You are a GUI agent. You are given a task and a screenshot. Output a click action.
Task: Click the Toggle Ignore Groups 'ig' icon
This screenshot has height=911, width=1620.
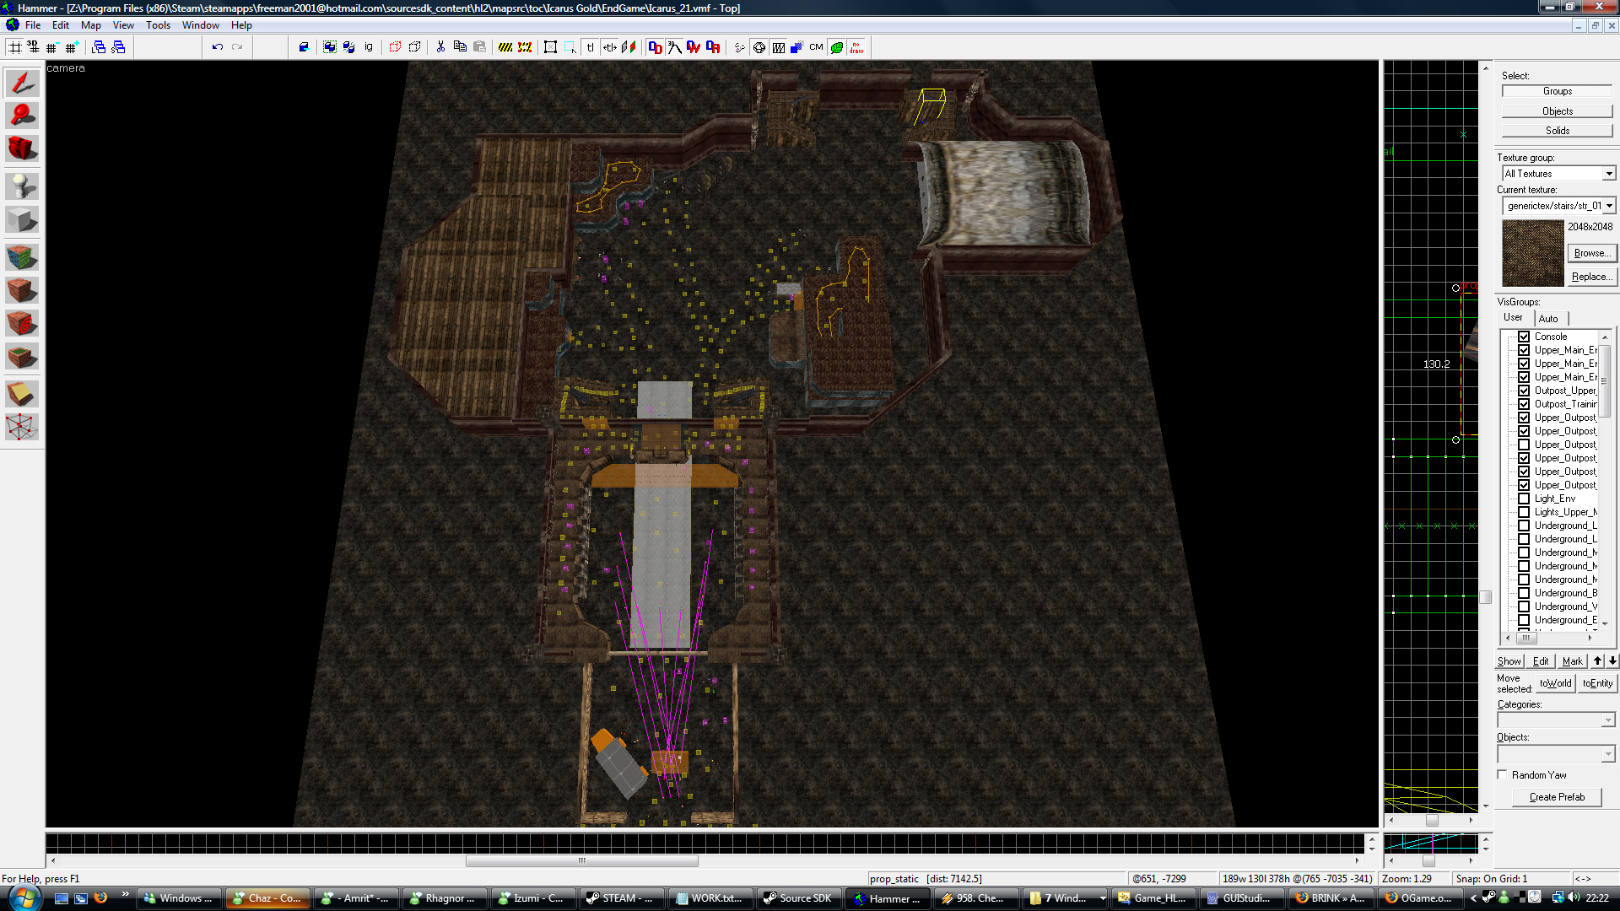369,47
